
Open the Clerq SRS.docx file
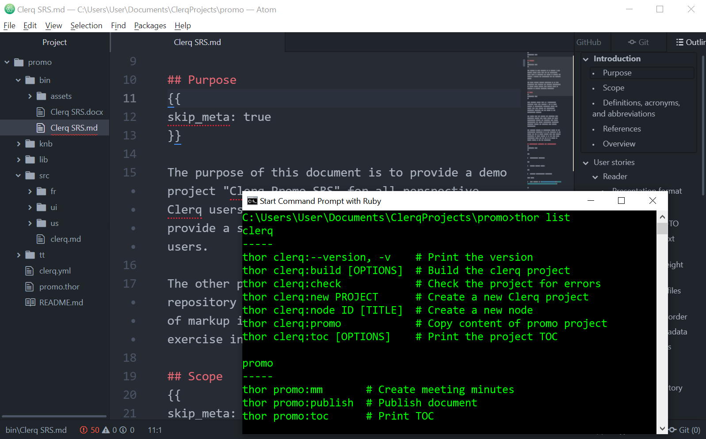click(x=76, y=112)
